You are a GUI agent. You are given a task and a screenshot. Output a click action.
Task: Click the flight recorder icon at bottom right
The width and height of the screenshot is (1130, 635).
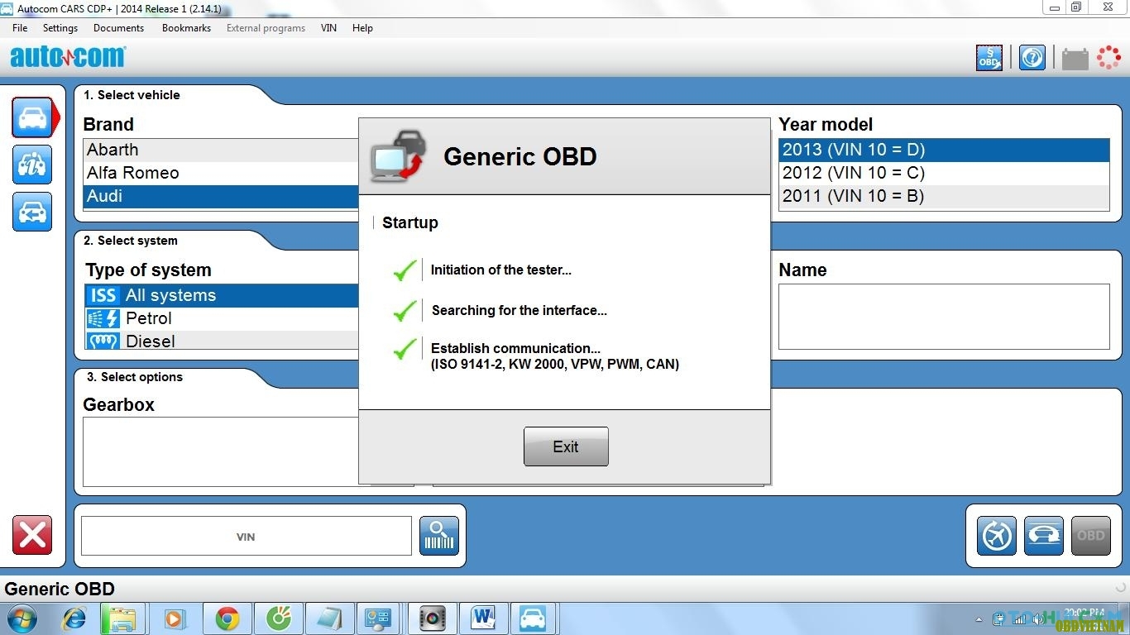997,535
